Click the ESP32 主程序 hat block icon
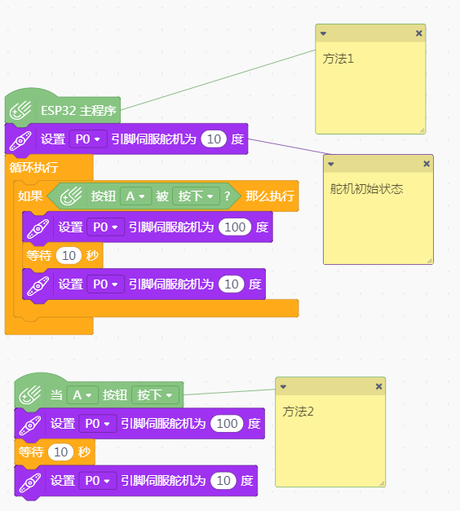This screenshot has width=460, height=511. pyautogui.click(x=20, y=111)
